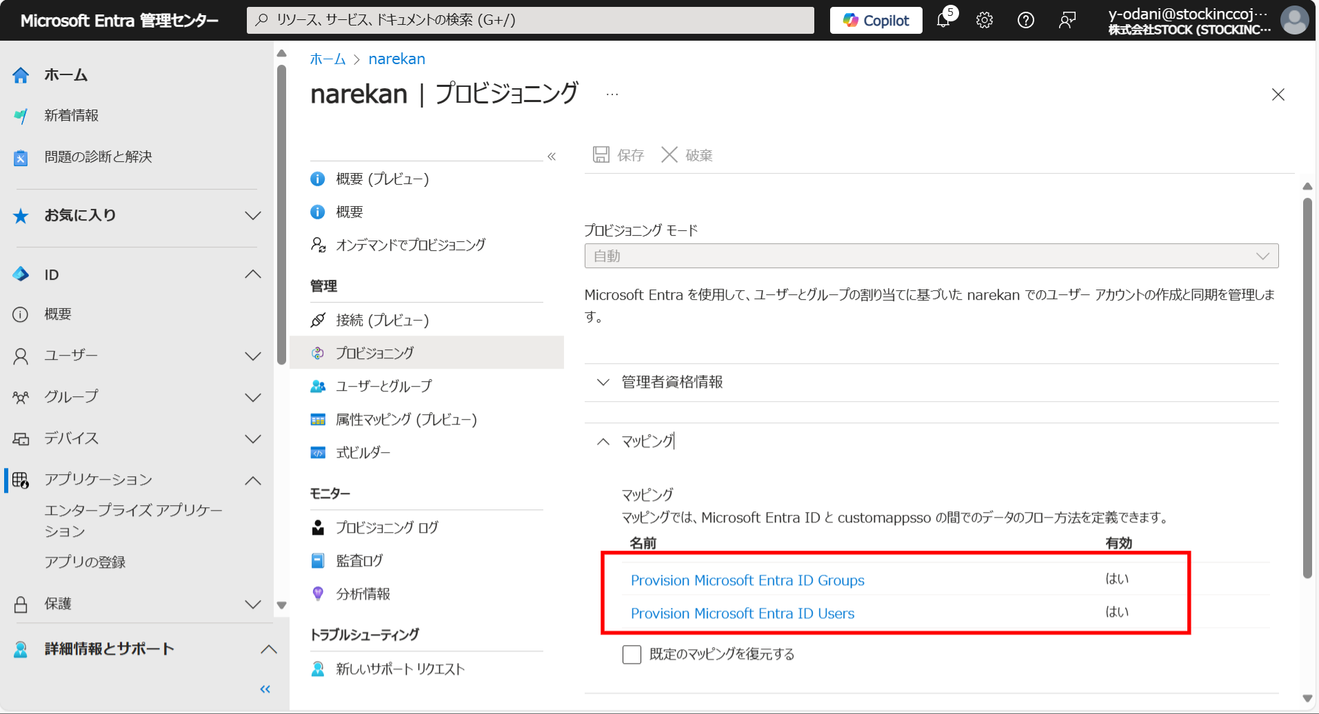Open the notifications bell icon
1319x714 pixels.
[943, 20]
